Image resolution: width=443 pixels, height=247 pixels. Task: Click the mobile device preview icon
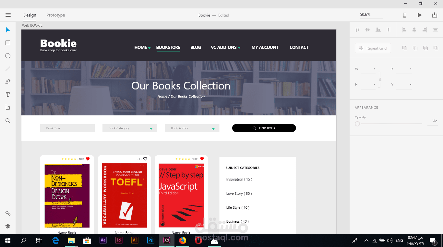click(x=404, y=15)
